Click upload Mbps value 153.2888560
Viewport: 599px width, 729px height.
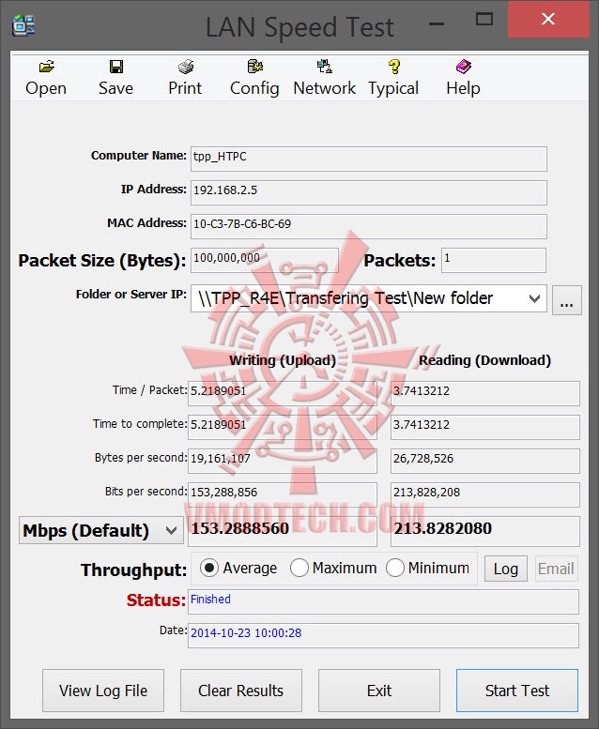tap(283, 531)
